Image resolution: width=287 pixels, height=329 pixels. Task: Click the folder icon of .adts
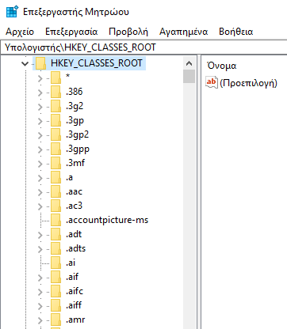pos(55,248)
